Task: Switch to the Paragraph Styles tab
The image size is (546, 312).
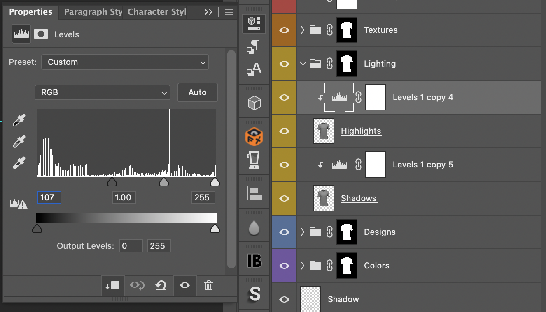Action: pos(93,12)
